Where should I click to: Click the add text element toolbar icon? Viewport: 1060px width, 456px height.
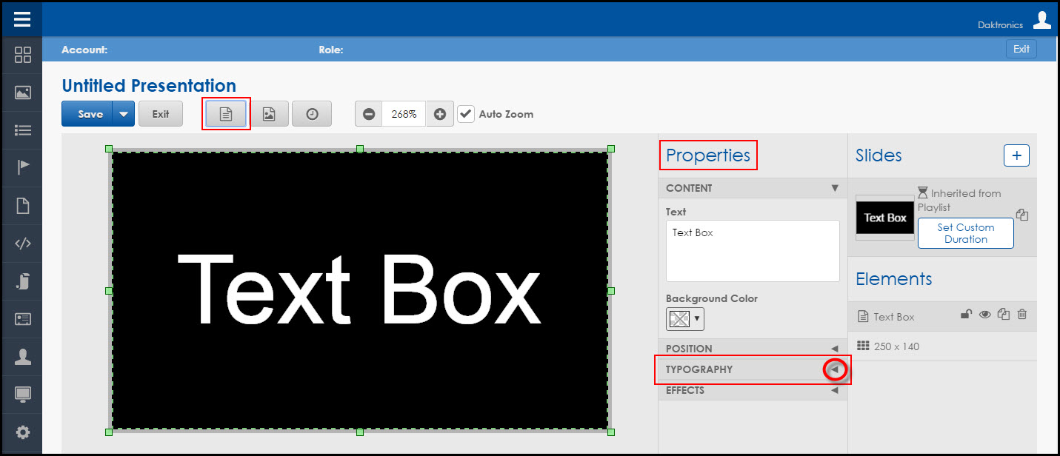click(x=226, y=114)
